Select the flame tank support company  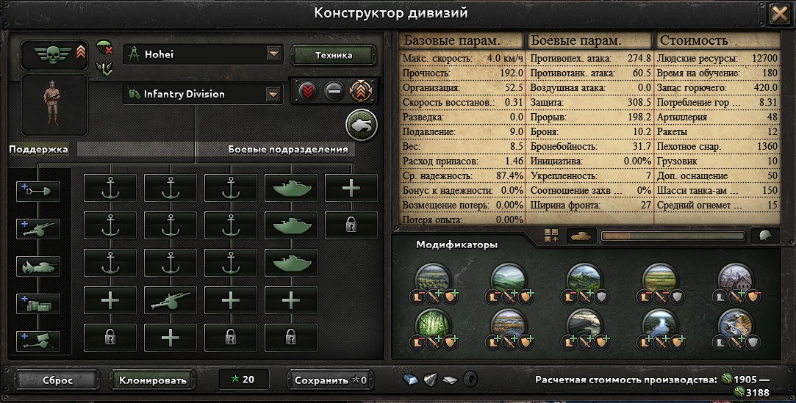click(x=38, y=266)
